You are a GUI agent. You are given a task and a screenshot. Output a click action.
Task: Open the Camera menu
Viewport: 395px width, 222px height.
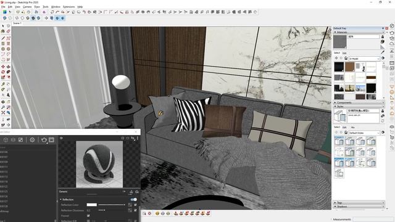point(27,7)
